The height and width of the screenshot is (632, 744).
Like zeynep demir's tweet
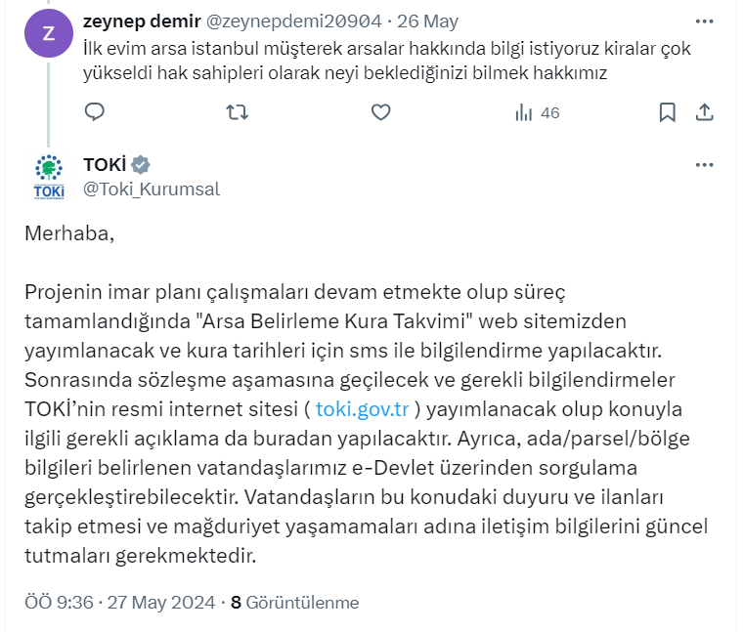click(381, 112)
